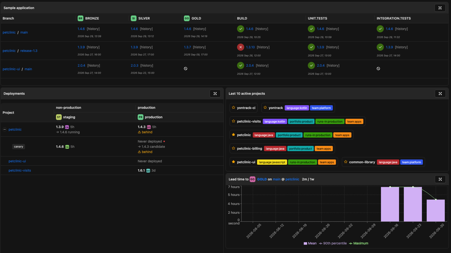Click the language:javascript tag on petclinic-ui
This screenshot has width=451, height=253.
pyautogui.click(x=272, y=162)
